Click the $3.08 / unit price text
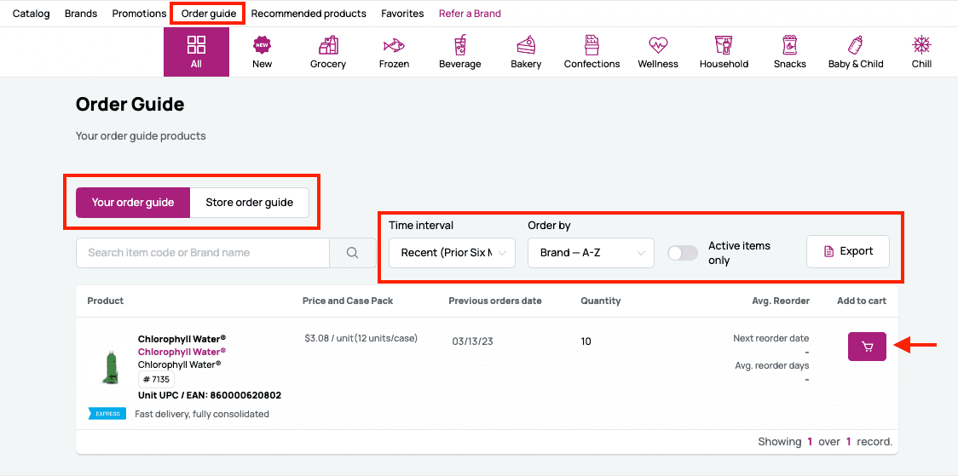The width and height of the screenshot is (958, 476). coord(361,338)
